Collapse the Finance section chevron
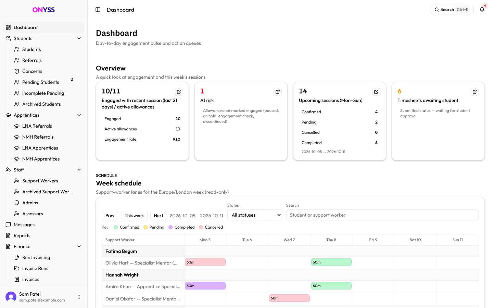Viewport: 493px width, 308px height. tap(79, 246)
